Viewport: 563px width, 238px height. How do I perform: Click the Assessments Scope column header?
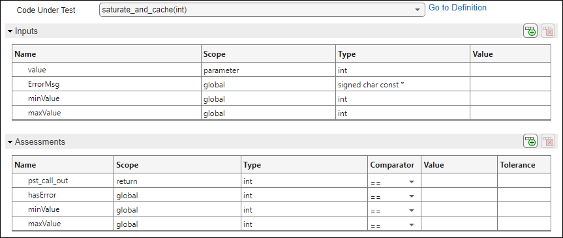pyautogui.click(x=177, y=165)
